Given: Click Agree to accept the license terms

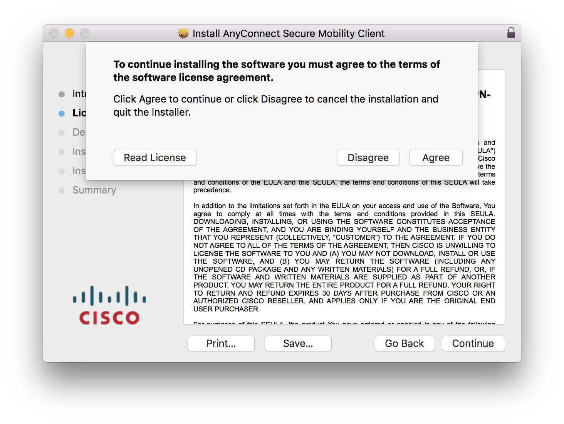Looking at the screenshot, I should point(436,158).
